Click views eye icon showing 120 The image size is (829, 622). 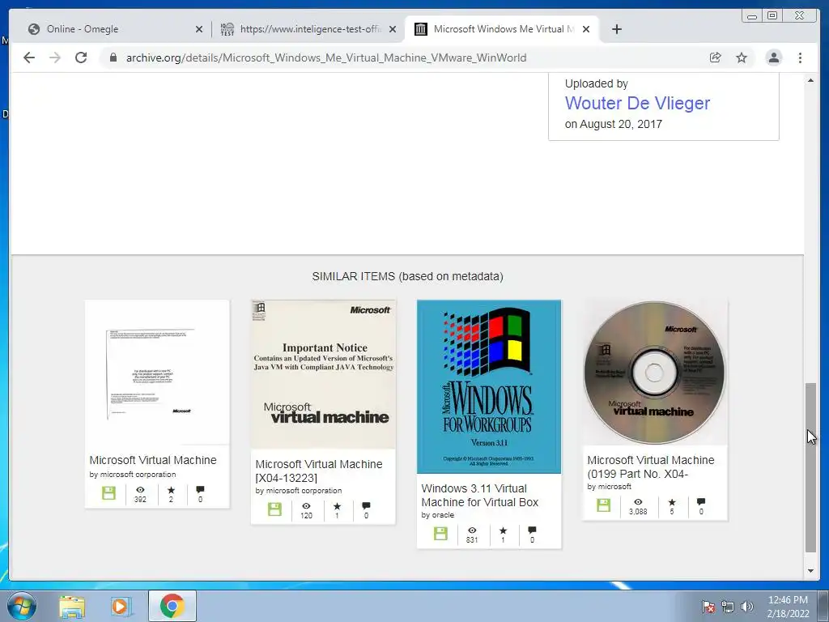pos(306,506)
